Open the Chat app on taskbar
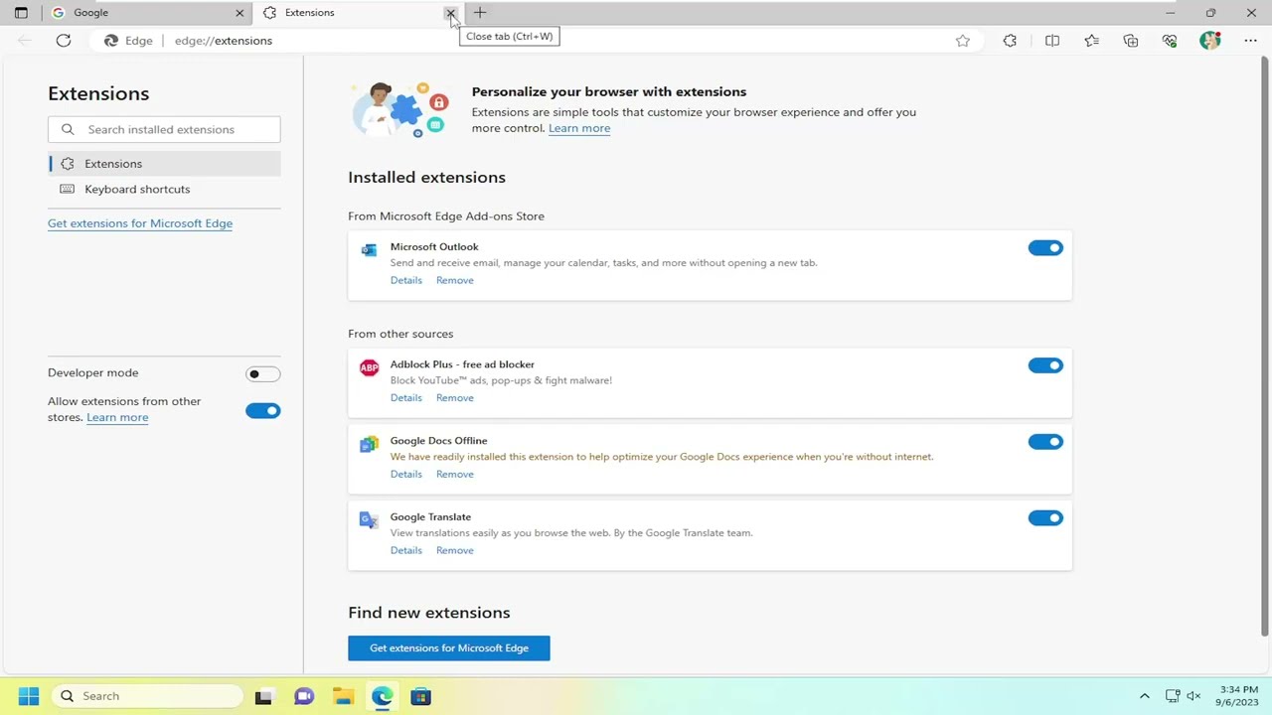The width and height of the screenshot is (1272, 715). pos(304,697)
